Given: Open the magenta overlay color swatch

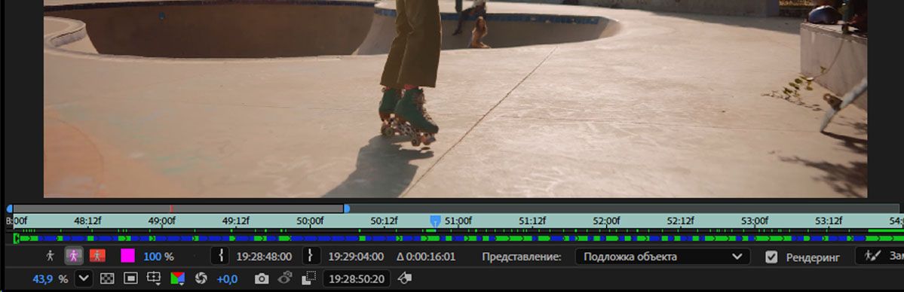Looking at the screenshot, I should tap(127, 256).
